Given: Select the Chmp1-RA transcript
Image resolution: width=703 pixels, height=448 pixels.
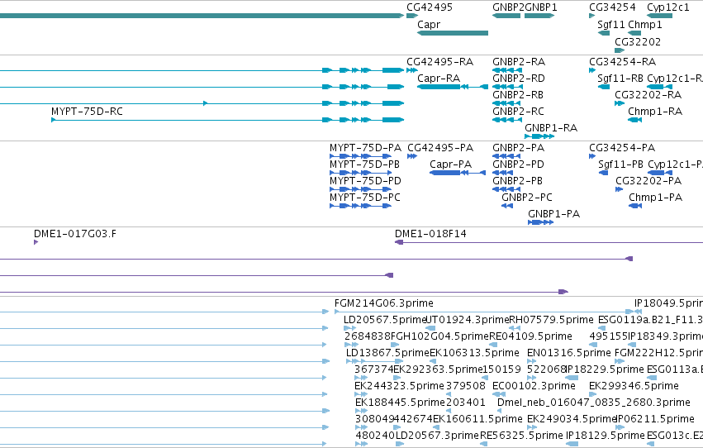Looking at the screenshot, I should (x=635, y=120).
